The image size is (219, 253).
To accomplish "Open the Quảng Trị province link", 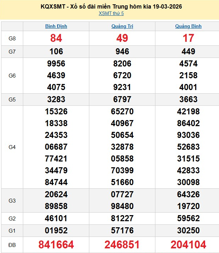I will [x=122, y=26].
